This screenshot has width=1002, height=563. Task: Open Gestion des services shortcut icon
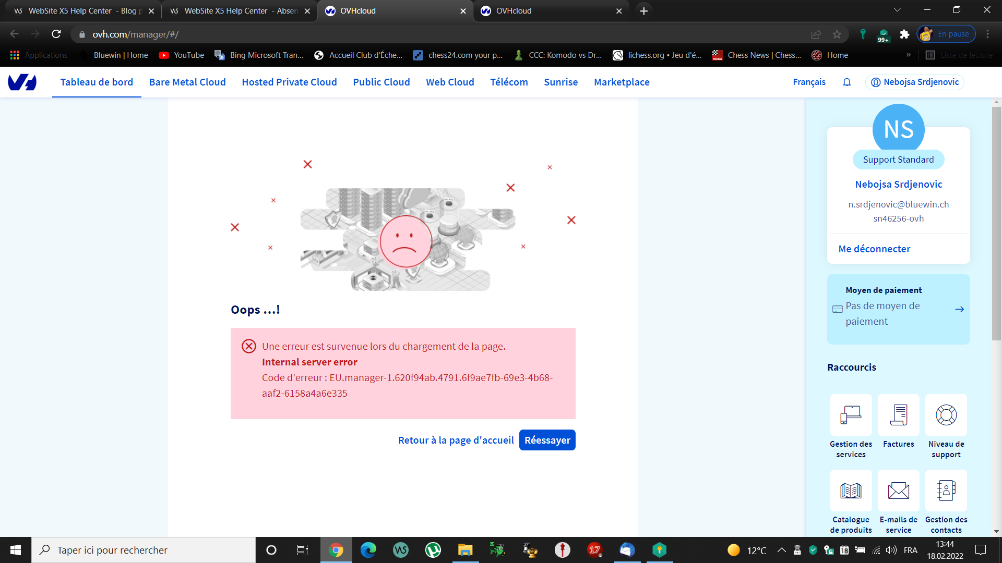[851, 415]
